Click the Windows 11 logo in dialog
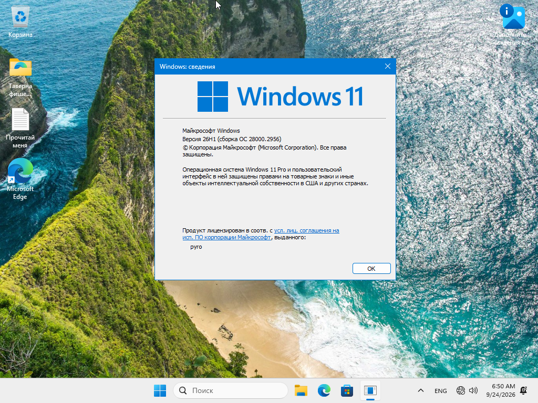Screen dimensions: 538x403 281,97
